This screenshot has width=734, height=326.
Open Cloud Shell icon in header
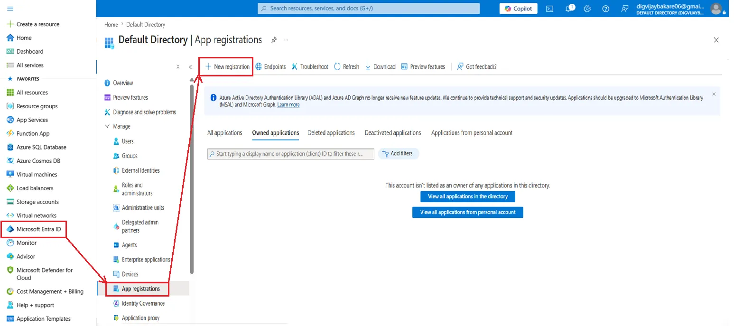(549, 9)
